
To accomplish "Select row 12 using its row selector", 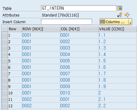I will click(x=5, y=106).
